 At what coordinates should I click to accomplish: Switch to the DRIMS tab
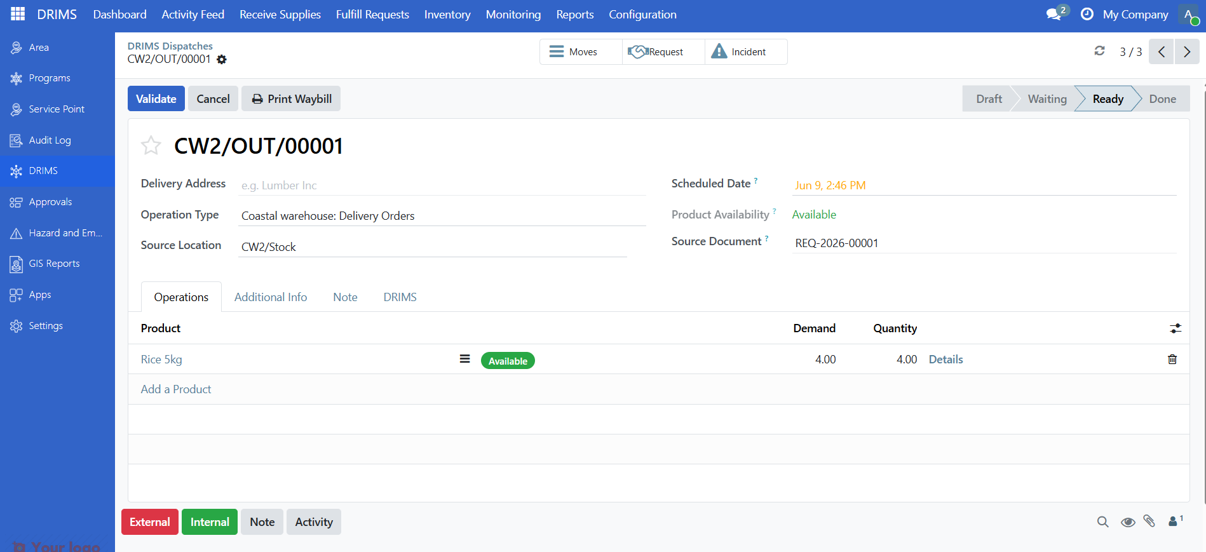pos(400,297)
